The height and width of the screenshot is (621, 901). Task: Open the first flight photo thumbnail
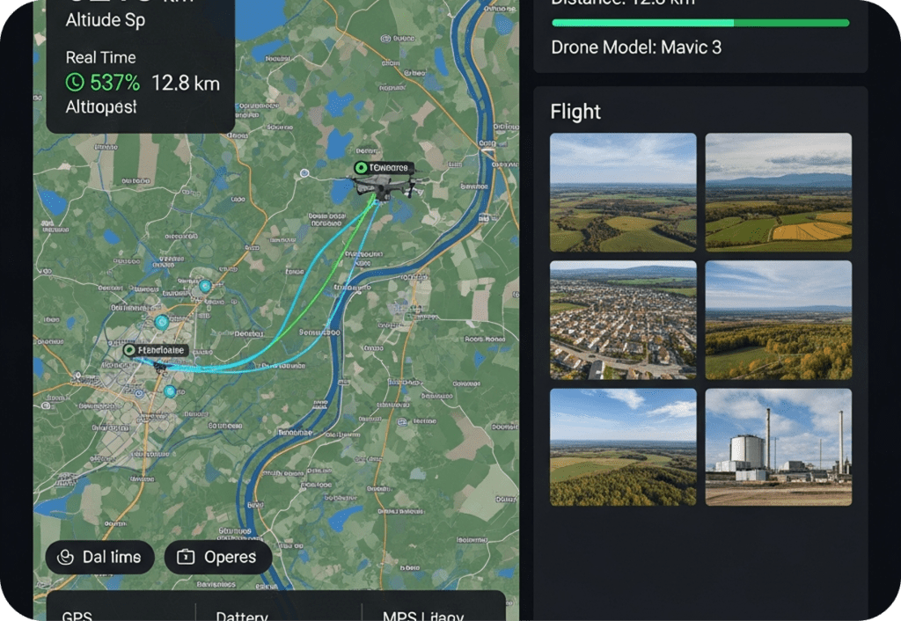click(623, 193)
